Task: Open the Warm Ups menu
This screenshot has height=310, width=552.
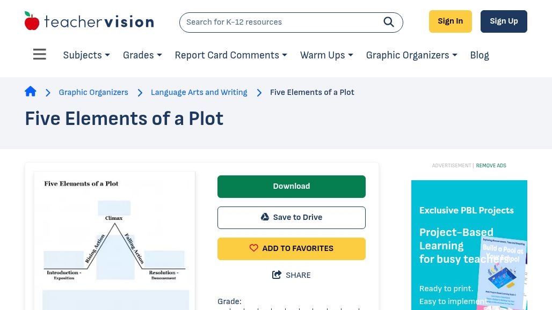Action: click(326, 55)
